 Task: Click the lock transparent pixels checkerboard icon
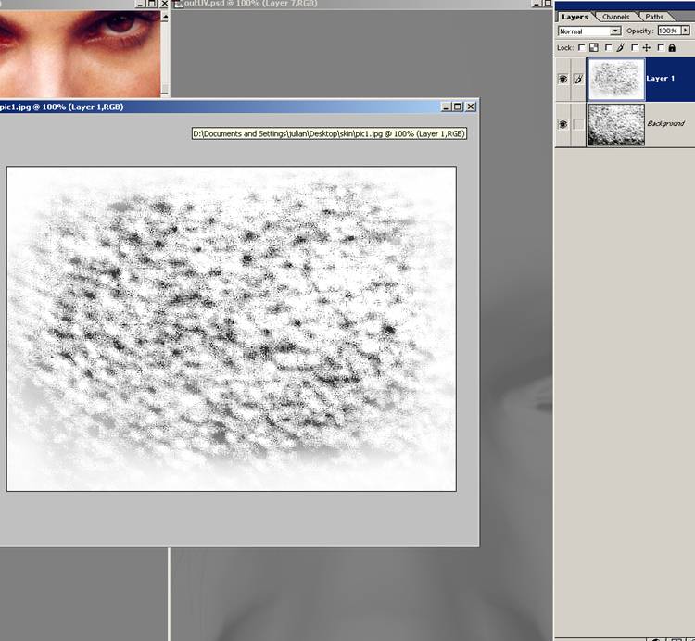pos(593,47)
